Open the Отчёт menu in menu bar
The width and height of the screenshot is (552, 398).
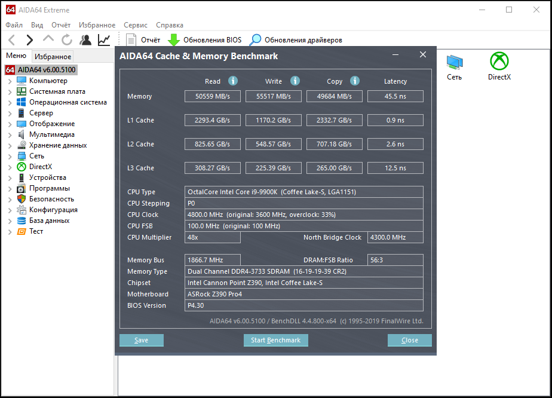(61, 25)
